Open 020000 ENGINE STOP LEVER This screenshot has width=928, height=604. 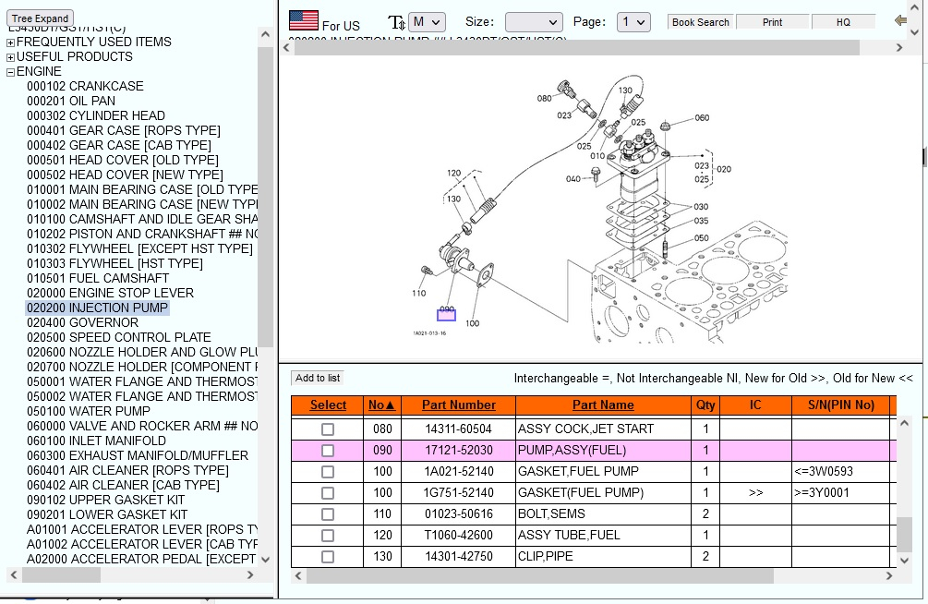point(110,294)
